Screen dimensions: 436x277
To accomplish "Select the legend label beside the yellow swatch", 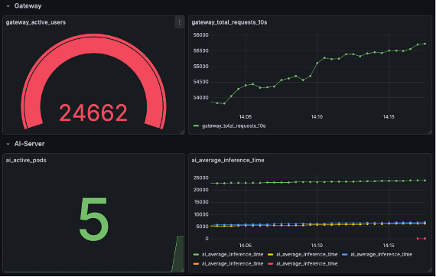I will 307,255.
